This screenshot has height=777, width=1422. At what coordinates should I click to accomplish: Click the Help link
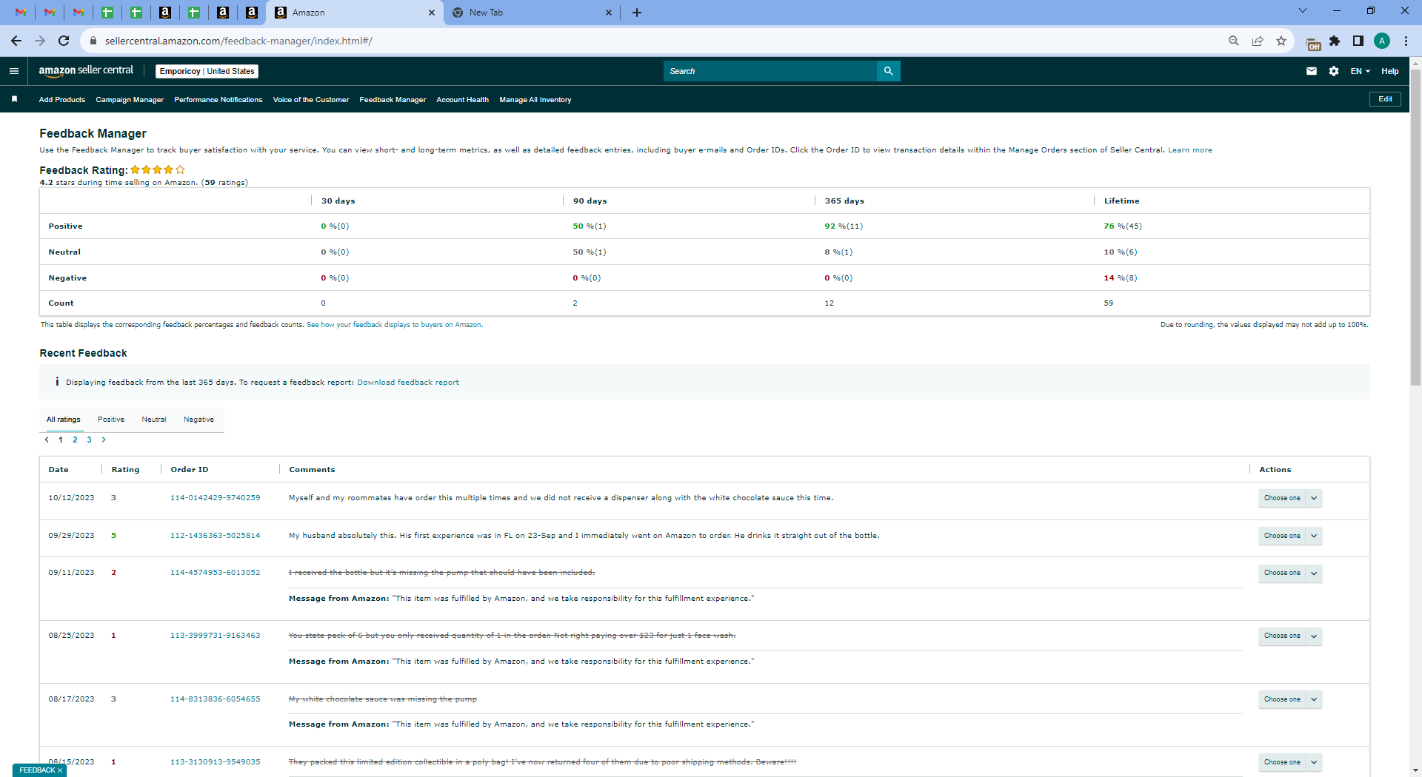pyautogui.click(x=1390, y=71)
